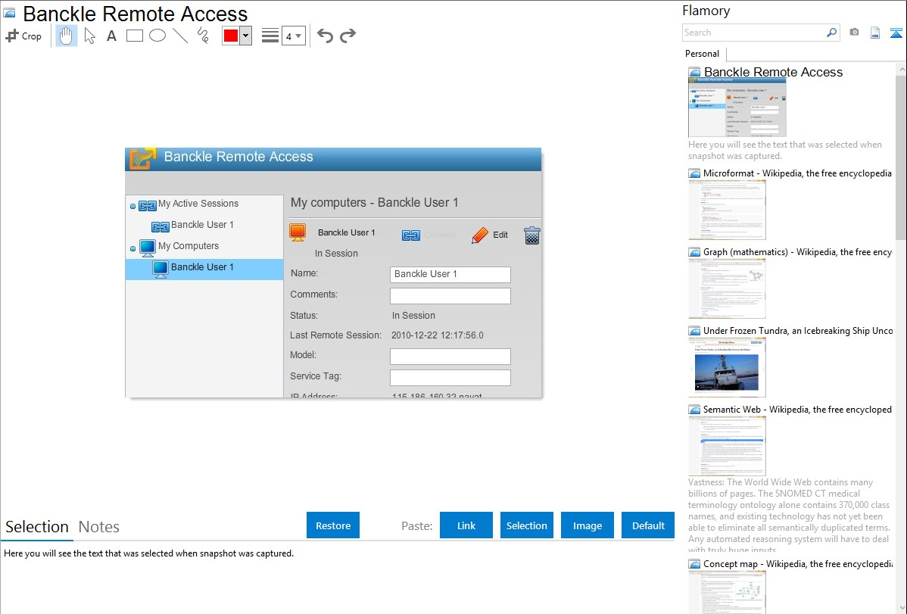Image resolution: width=907 pixels, height=614 pixels.
Task: Select the freehand scribble tool
Action: (203, 36)
